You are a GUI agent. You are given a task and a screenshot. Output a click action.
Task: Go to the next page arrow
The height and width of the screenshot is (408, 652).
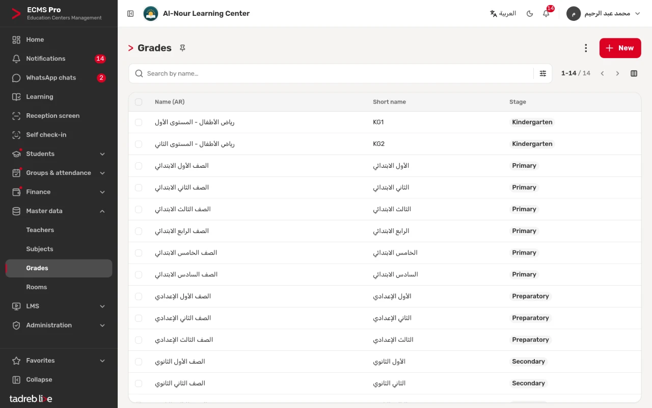click(617, 73)
